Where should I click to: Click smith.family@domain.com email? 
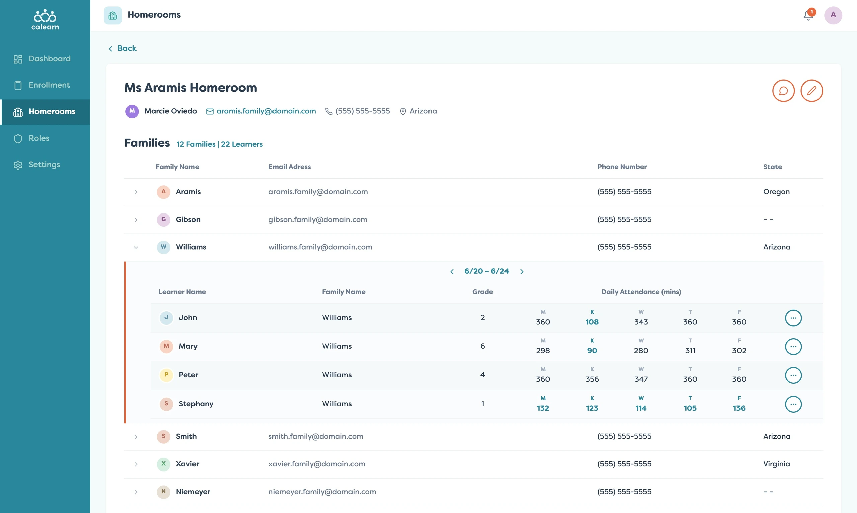tap(316, 437)
